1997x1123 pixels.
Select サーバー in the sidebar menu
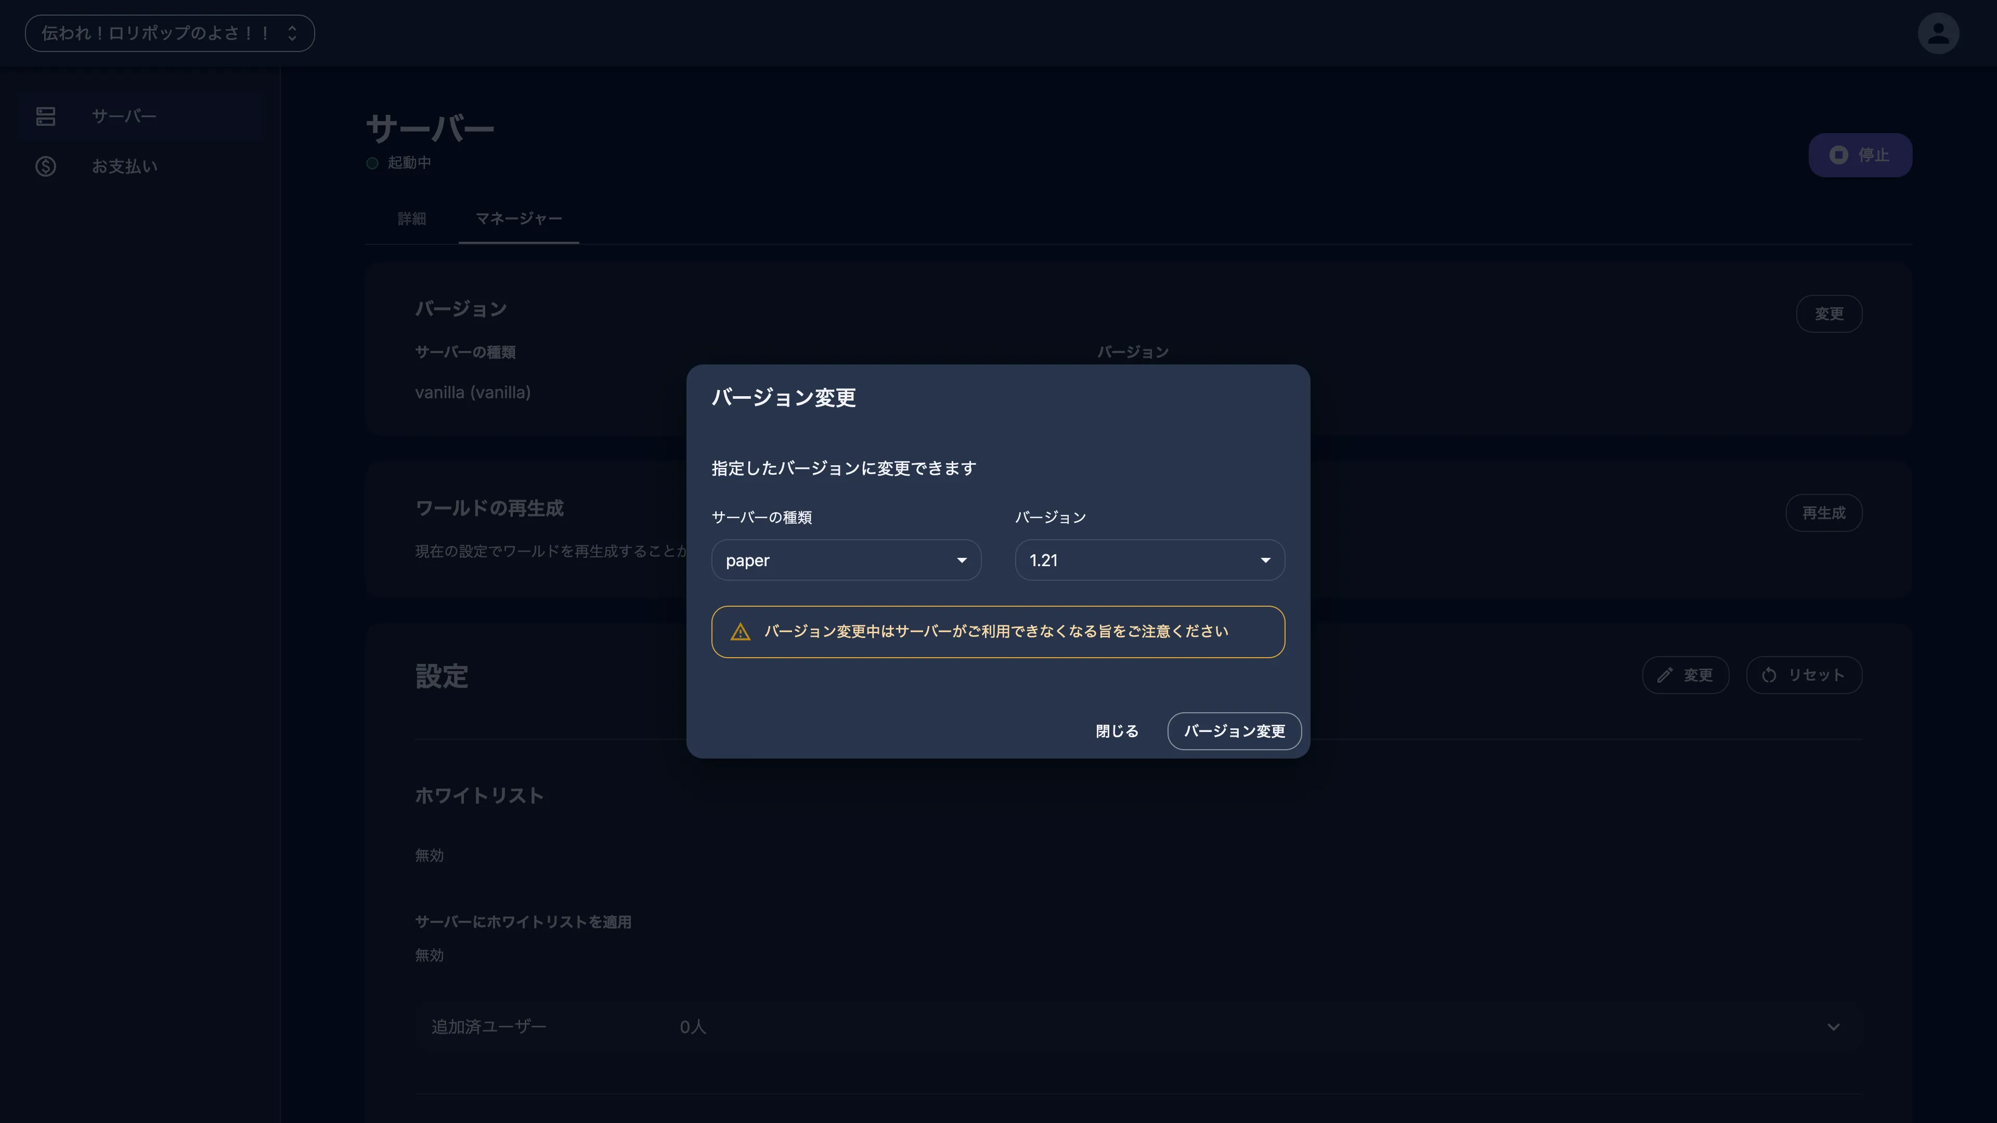pyautogui.click(x=139, y=116)
